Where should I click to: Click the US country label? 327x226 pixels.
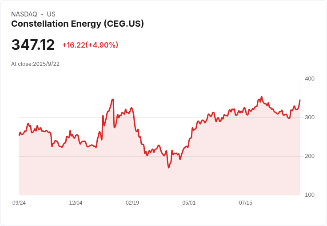click(51, 14)
